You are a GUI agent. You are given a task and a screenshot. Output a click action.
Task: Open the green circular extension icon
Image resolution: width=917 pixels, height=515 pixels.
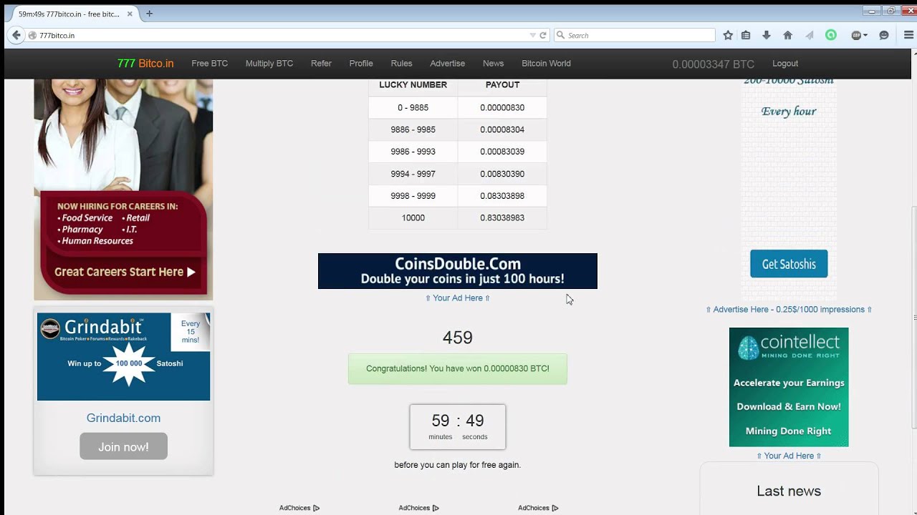(x=831, y=35)
